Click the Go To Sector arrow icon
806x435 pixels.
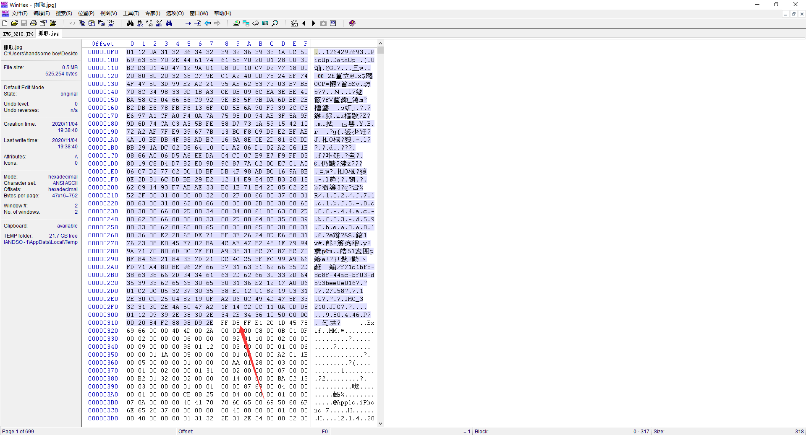pos(198,23)
